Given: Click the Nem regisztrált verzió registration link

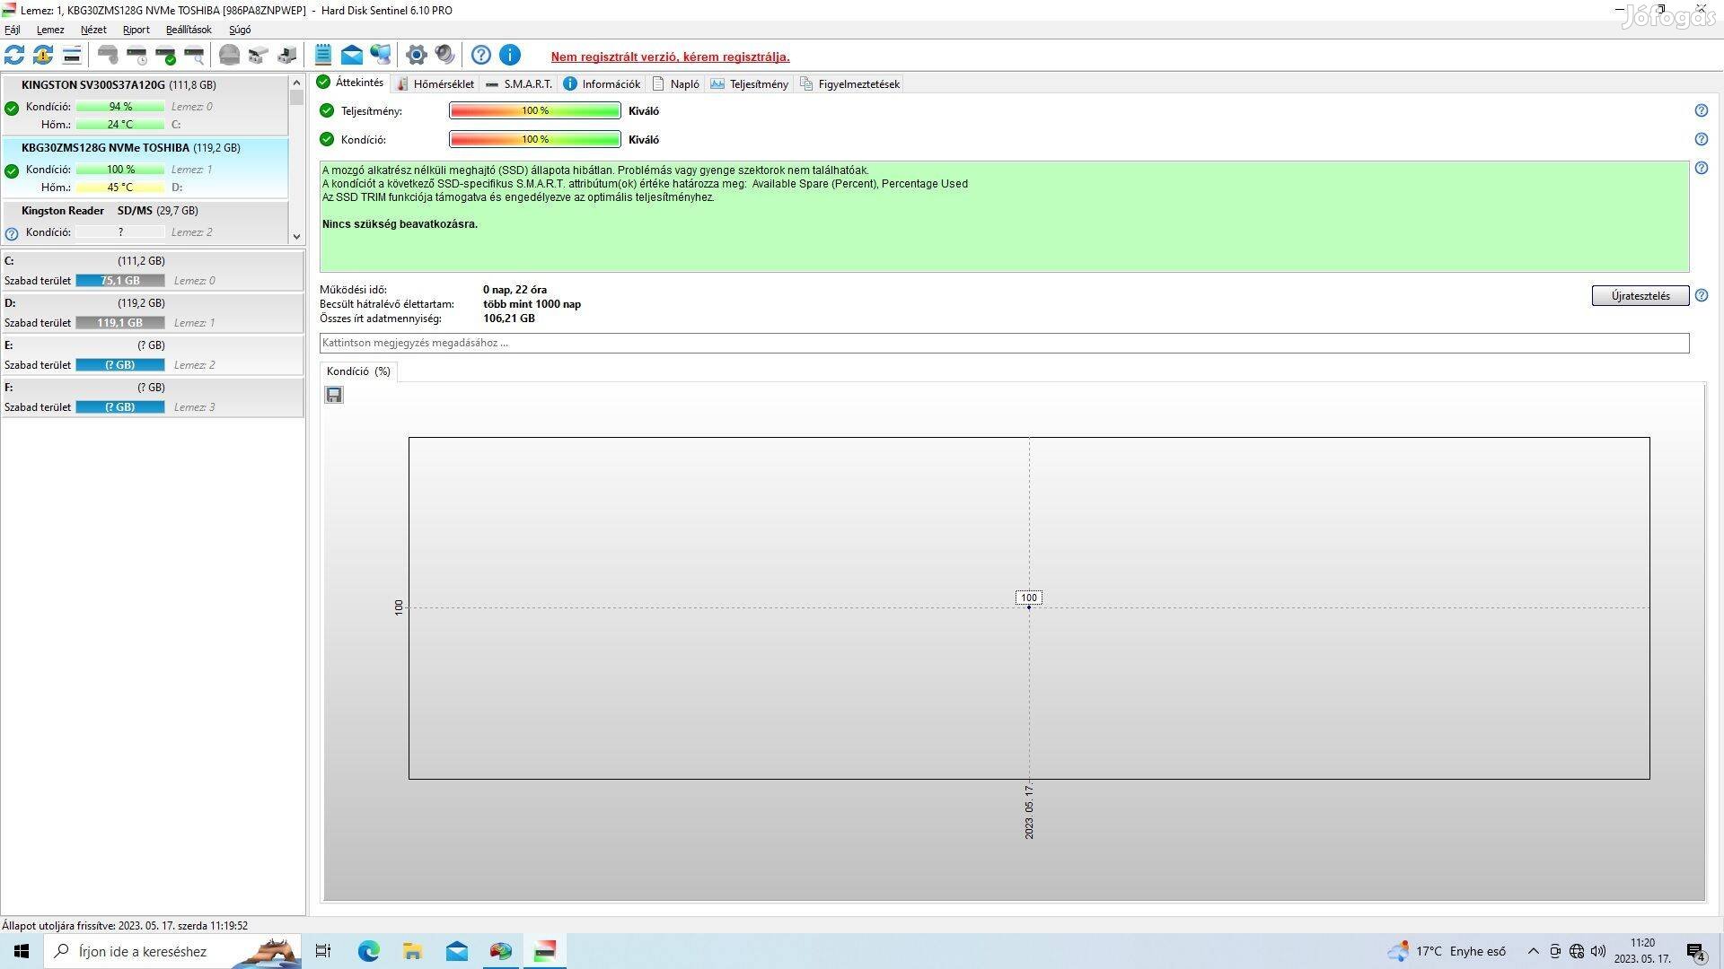Looking at the screenshot, I should tap(670, 57).
